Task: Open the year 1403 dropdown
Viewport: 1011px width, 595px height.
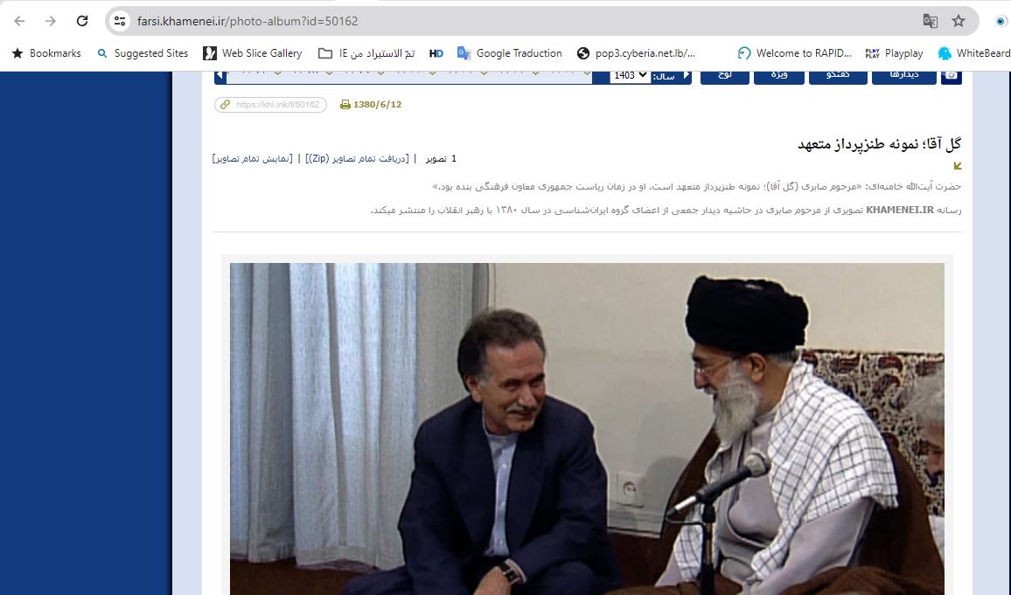Action: (x=630, y=76)
